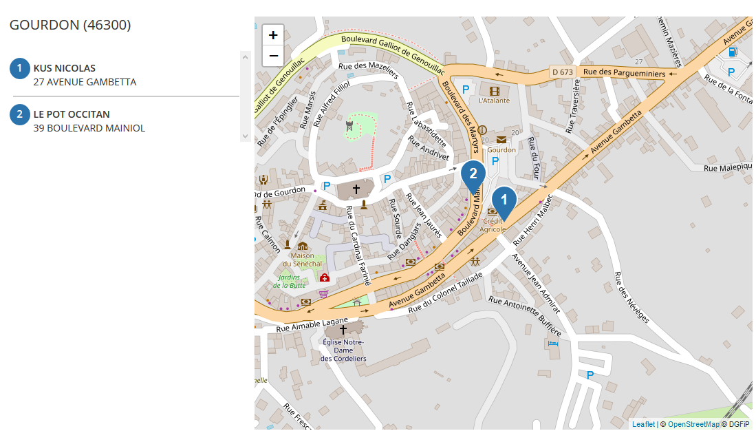Click the parking P icon next to L'Atalante
Image resolution: width=756 pixels, height=431 pixels.
pyautogui.click(x=466, y=90)
